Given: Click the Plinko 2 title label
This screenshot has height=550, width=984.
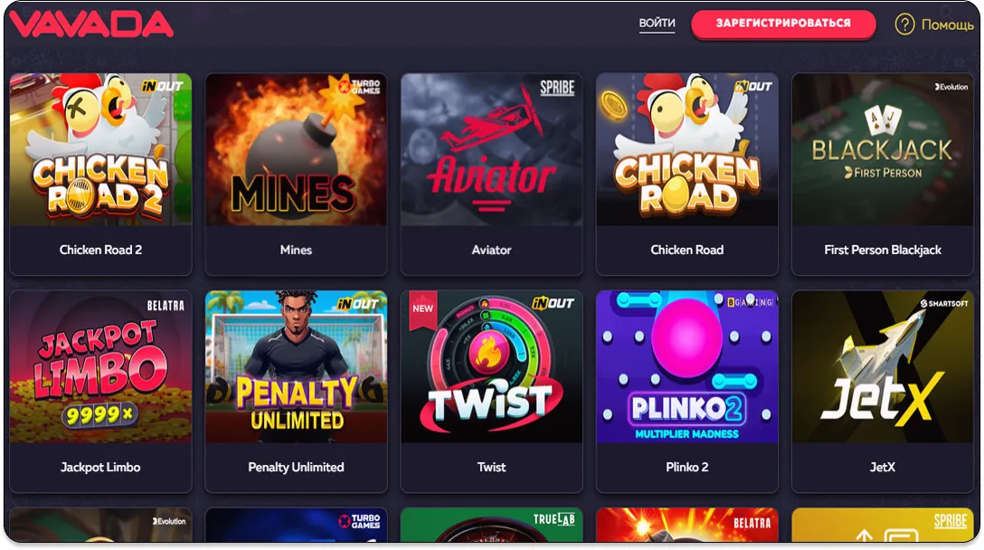Looking at the screenshot, I should coord(687,467).
